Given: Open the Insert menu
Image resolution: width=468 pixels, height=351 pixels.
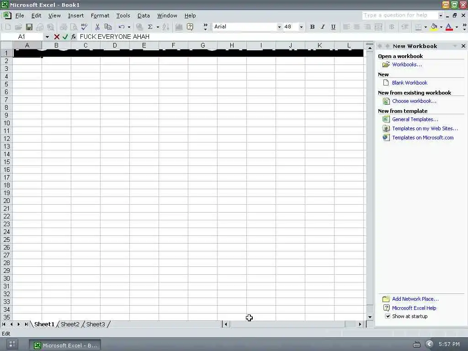Looking at the screenshot, I should (x=75, y=16).
